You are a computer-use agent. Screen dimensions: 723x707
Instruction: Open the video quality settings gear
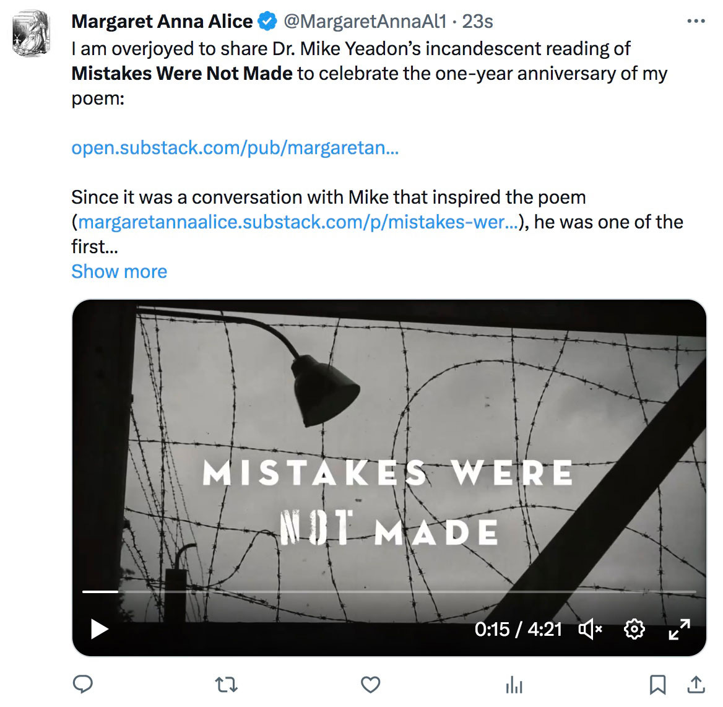[x=634, y=629]
